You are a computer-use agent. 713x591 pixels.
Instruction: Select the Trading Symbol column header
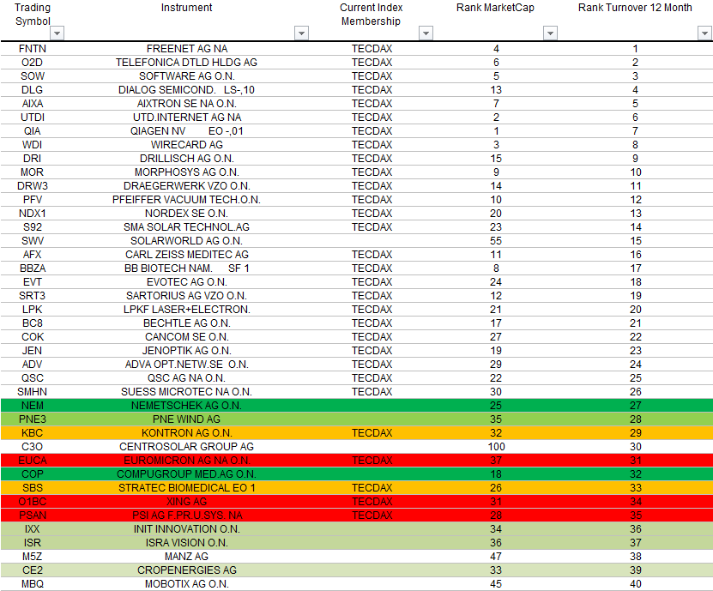tap(33, 15)
